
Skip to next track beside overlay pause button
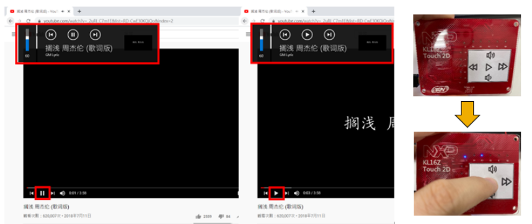(x=95, y=35)
